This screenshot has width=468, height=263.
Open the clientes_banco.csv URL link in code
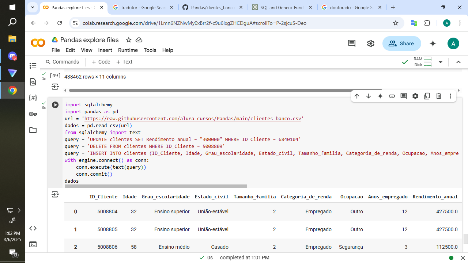pos(193,119)
